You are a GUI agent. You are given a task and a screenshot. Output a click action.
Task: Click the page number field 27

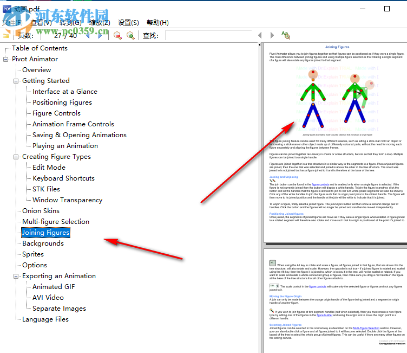tap(57, 35)
